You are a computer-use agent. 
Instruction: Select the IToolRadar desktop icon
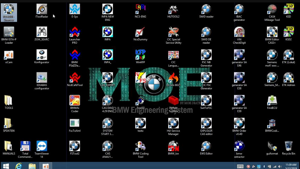(x=42, y=11)
